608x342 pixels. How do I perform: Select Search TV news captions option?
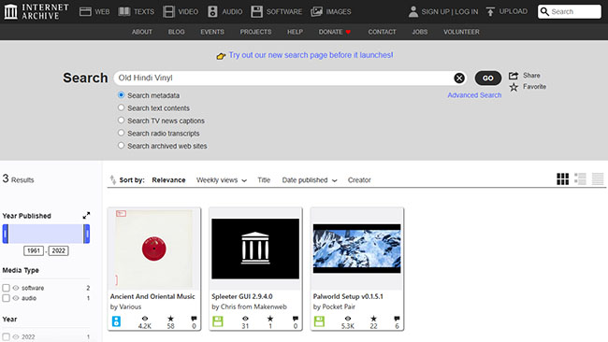pos(121,120)
